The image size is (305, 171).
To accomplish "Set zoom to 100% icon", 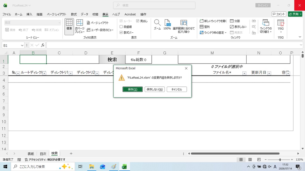I will point(167,25).
